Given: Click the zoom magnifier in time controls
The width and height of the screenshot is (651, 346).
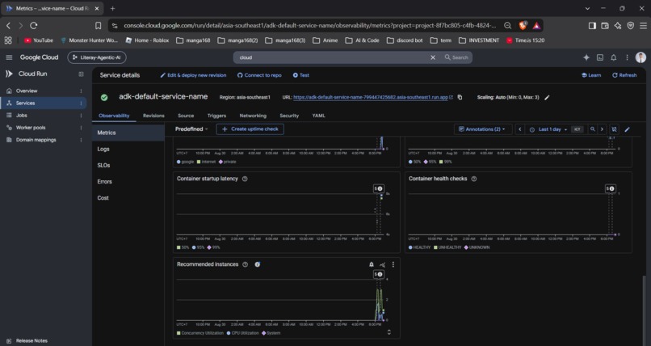Looking at the screenshot, I should [x=593, y=129].
